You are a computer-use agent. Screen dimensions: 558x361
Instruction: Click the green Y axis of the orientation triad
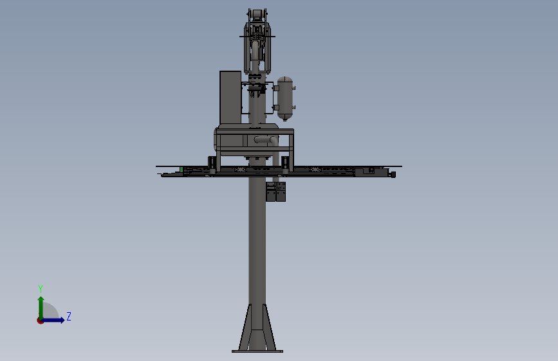41,308
